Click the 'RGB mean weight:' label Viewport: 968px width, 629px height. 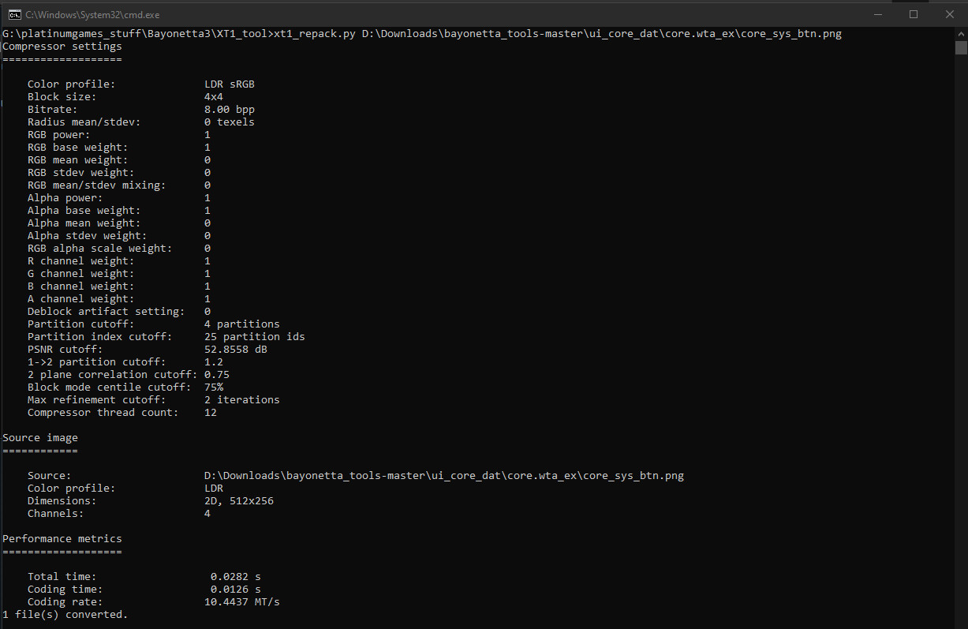(78, 160)
